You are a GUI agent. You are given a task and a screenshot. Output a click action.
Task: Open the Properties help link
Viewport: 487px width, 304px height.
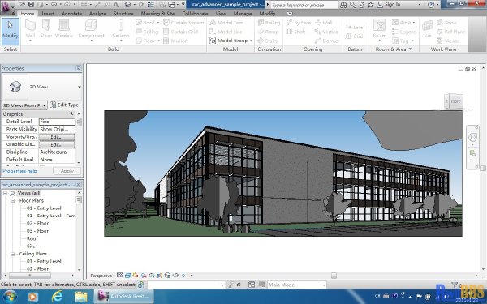click(x=19, y=171)
